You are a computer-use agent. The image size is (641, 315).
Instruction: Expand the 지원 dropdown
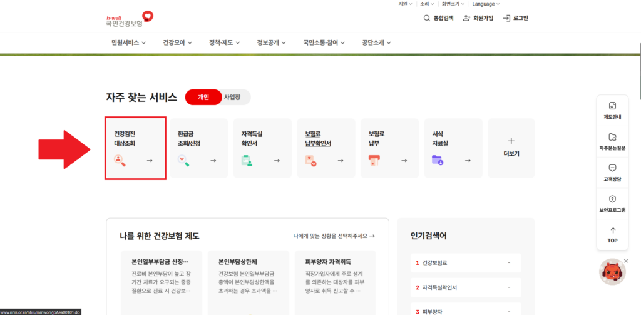[x=405, y=4]
